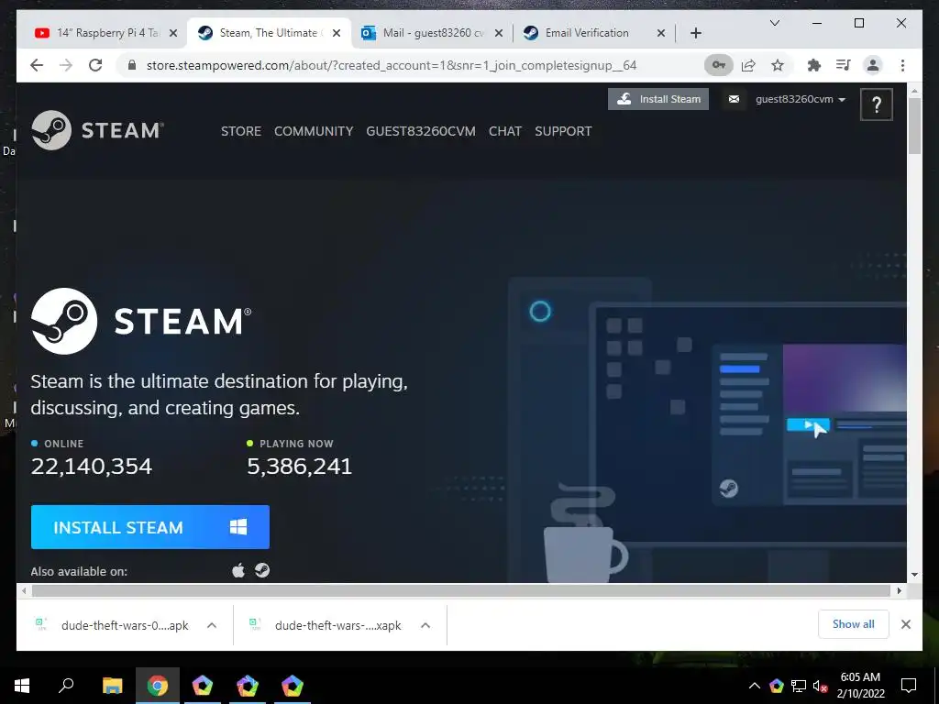Click the taskbar clock showing 6:05 AM

coord(860,686)
